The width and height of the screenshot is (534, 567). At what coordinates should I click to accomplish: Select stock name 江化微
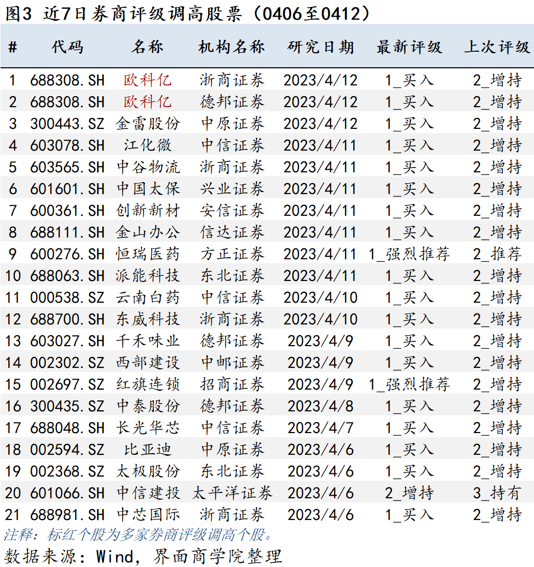tap(147, 145)
